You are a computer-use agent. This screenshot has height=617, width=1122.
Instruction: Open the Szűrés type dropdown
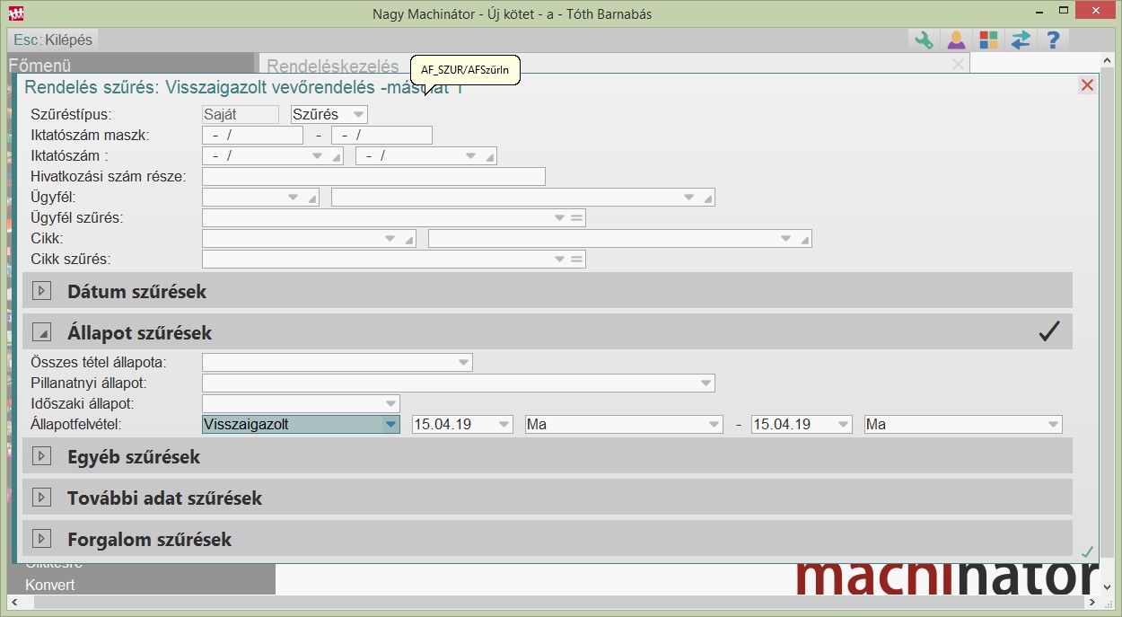(x=358, y=115)
